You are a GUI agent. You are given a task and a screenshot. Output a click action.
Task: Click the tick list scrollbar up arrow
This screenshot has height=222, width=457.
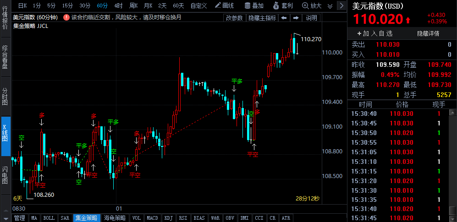452,112
